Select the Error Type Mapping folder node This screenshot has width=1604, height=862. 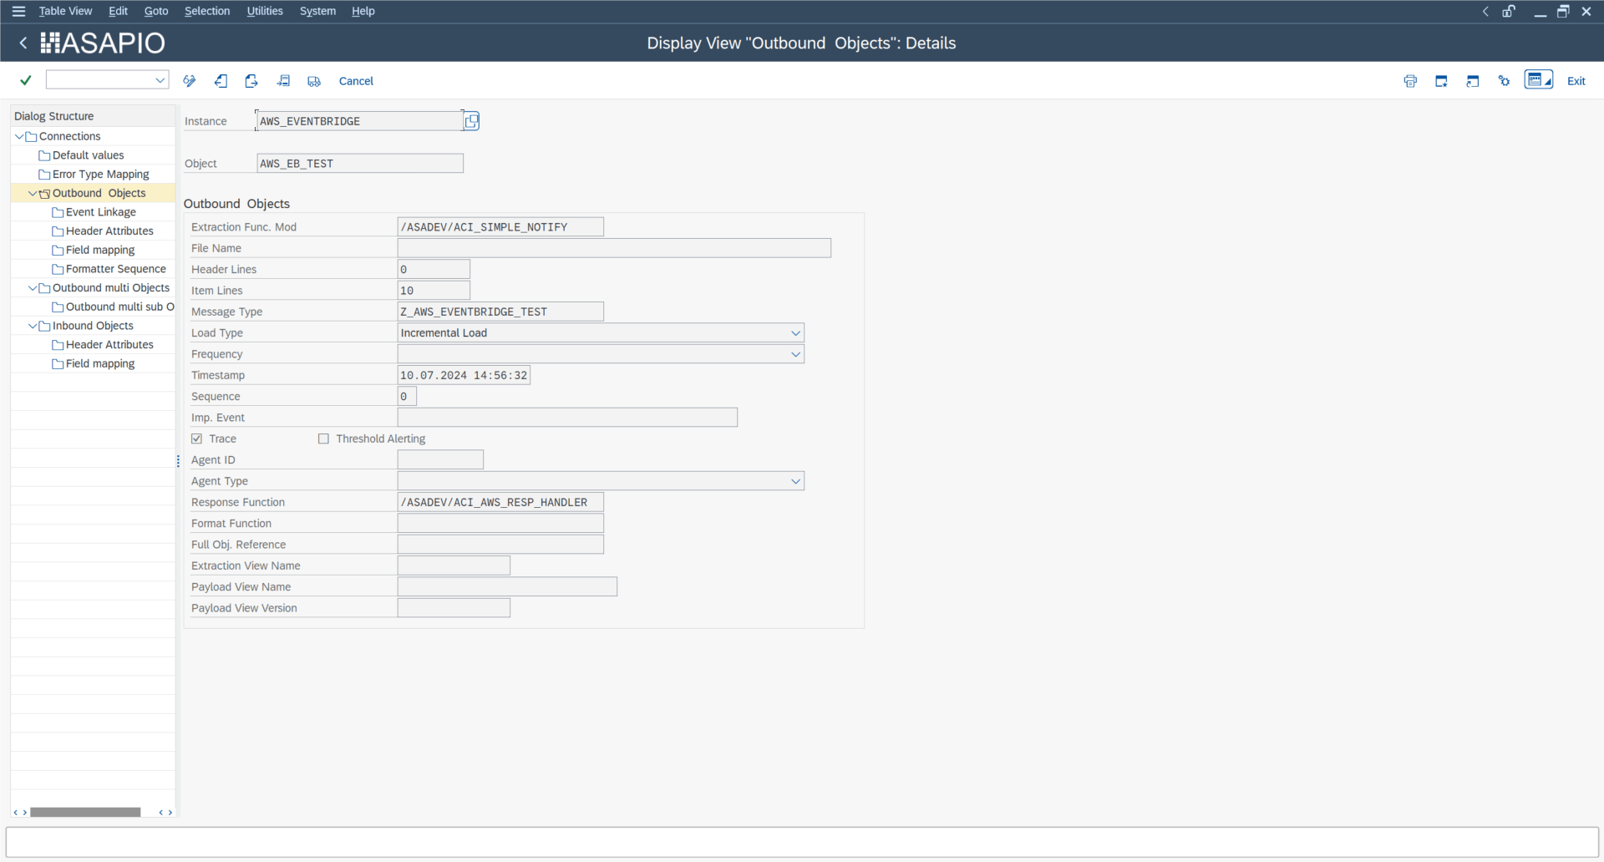(x=100, y=174)
